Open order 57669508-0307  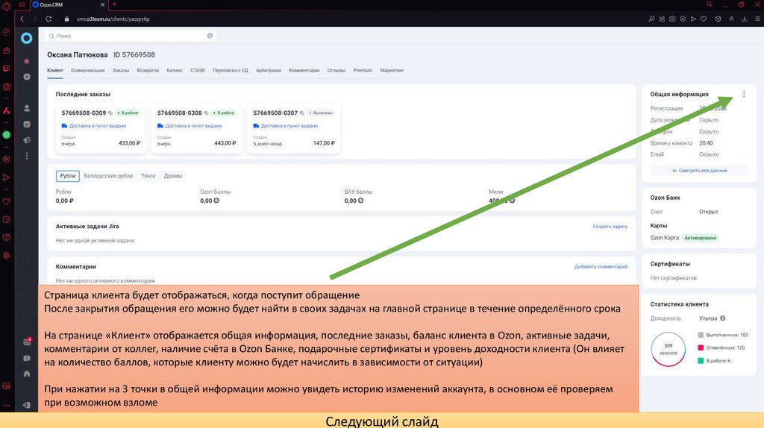pos(275,113)
